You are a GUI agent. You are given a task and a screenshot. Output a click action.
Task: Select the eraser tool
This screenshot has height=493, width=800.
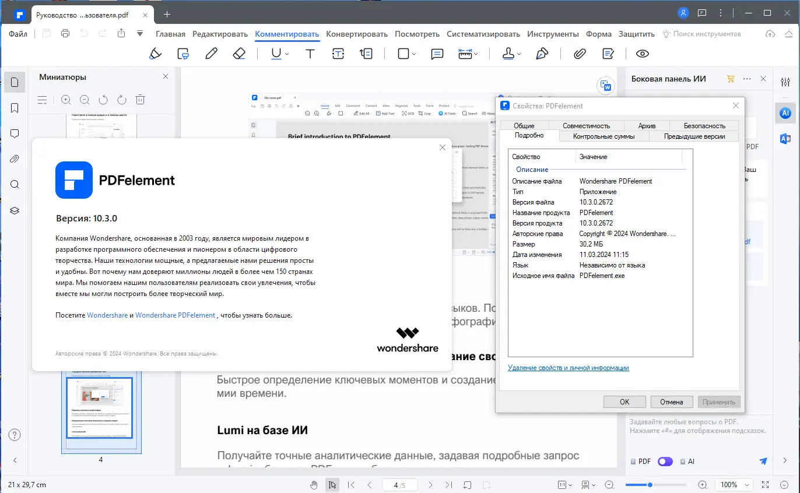pyautogui.click(x=238, y=54)
